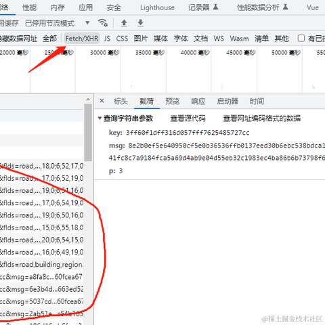Click the 查看源代码 link
Viewport: 325px width, 325px height.
(188, 118)
